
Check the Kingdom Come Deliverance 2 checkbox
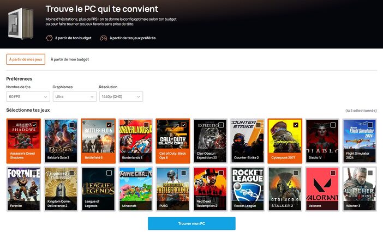click(x=72, y=173)
